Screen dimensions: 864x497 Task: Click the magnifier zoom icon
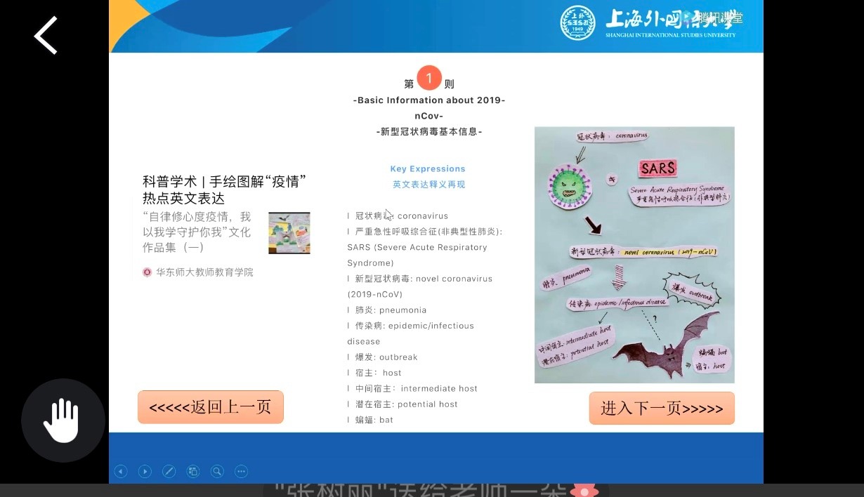[217, 472]
